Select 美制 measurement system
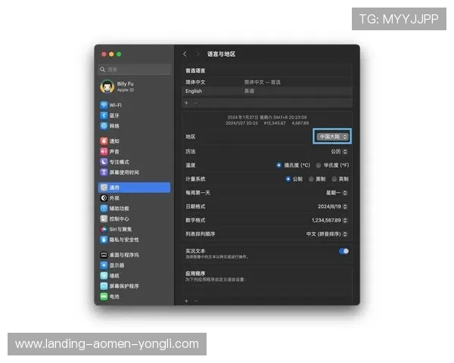Image resolution: width=454 pixels, height=363 pixels. 311,179
